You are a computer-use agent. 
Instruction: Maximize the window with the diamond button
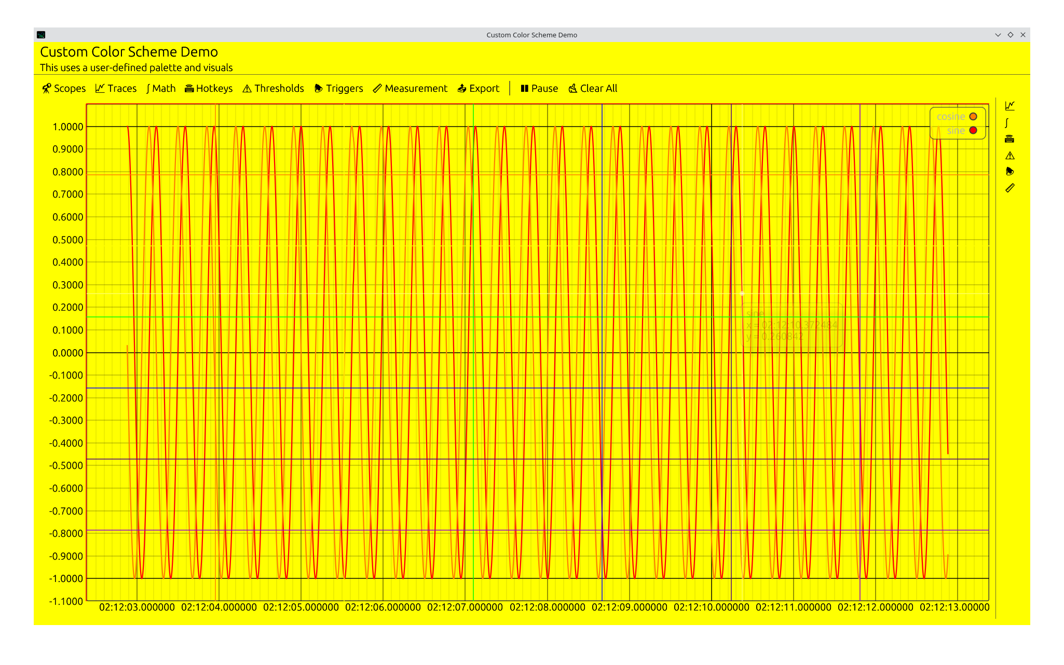click(x=1011, y=35)
